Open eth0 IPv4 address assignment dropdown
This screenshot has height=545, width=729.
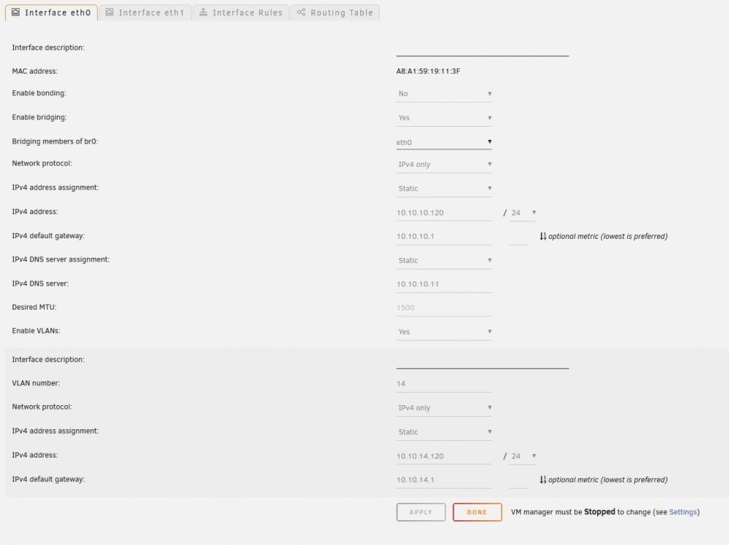444,189
